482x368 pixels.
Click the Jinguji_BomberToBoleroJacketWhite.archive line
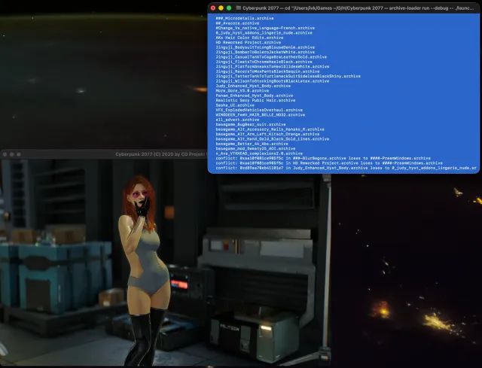click(x=265, y=52)
